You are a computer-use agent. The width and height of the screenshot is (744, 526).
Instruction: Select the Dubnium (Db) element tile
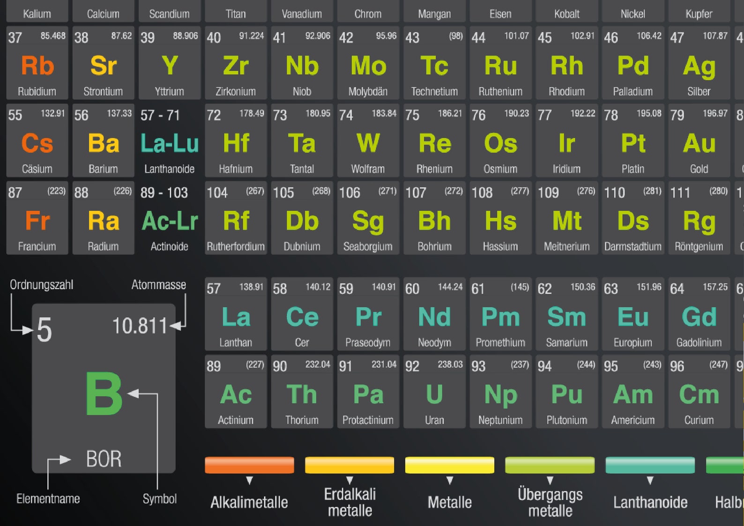click(302, 218)
